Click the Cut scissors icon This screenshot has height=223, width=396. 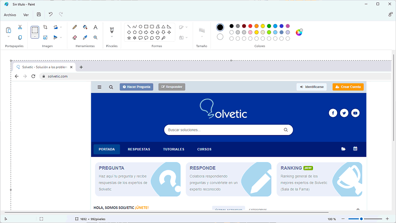click(20, 27)
